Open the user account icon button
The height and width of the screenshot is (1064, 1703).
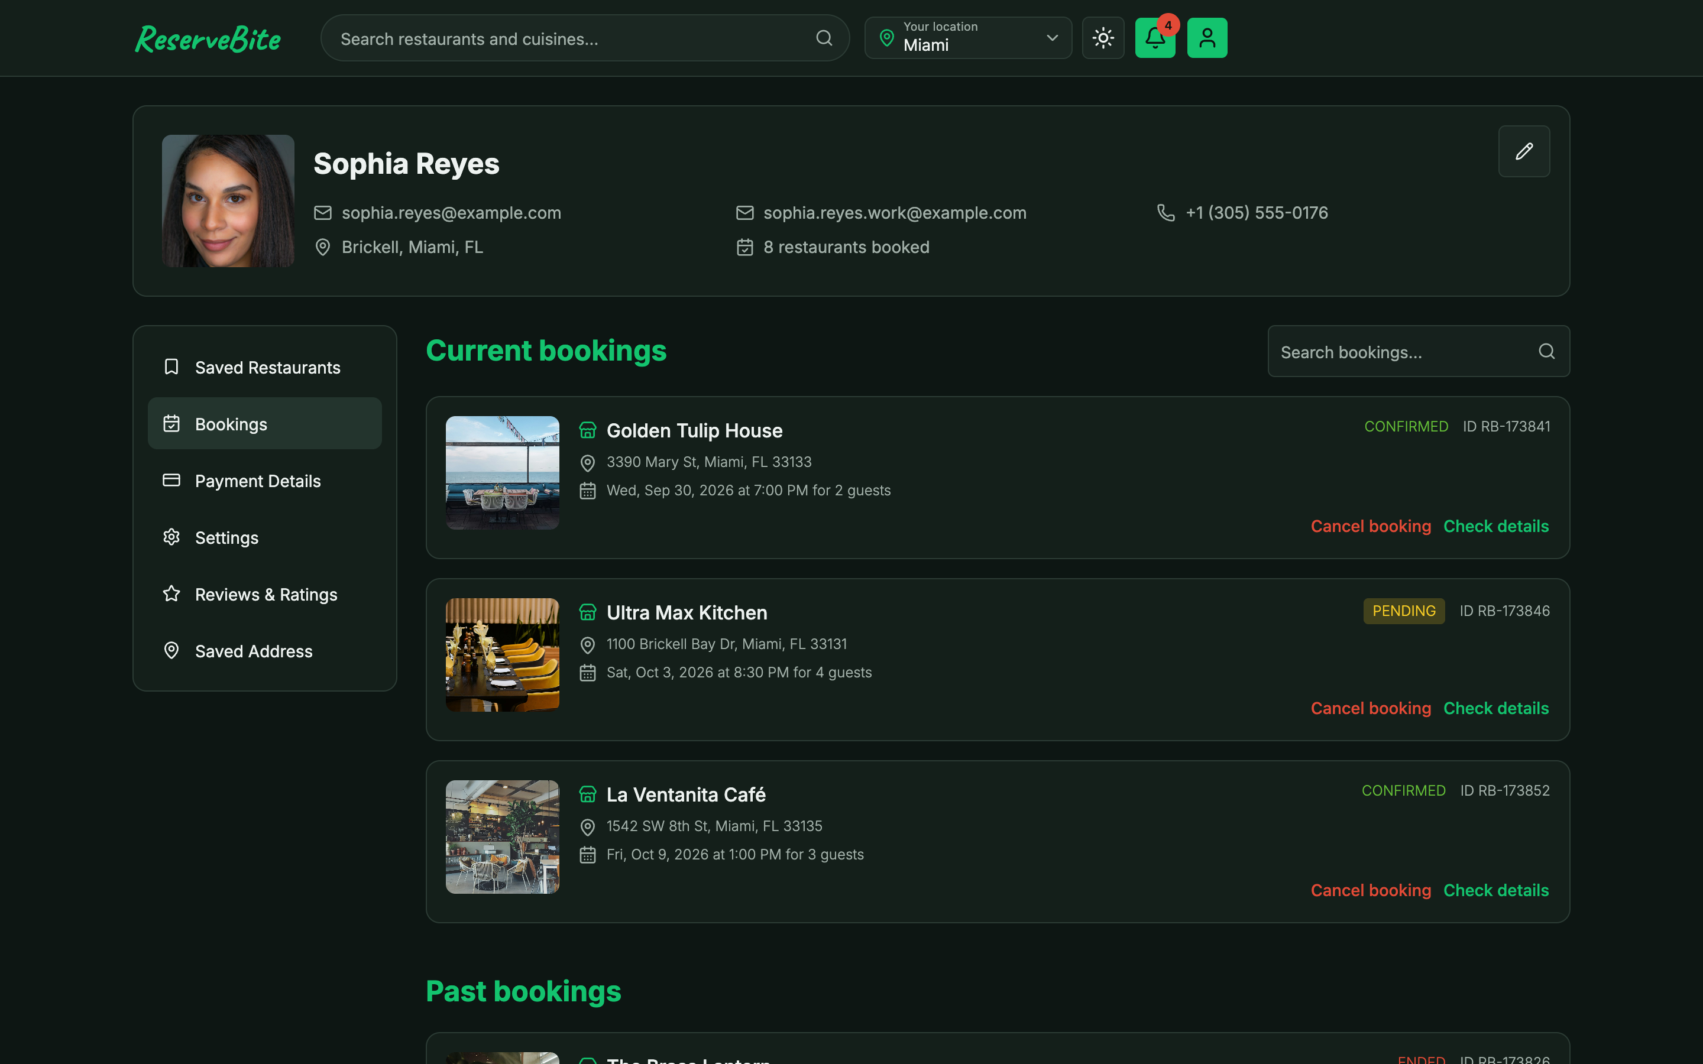[x=1207, y=38]
